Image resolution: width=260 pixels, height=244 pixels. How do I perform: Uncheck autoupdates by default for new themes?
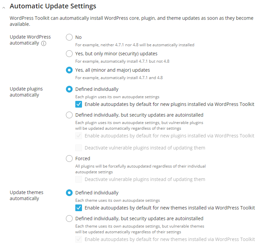click(79, 208)
